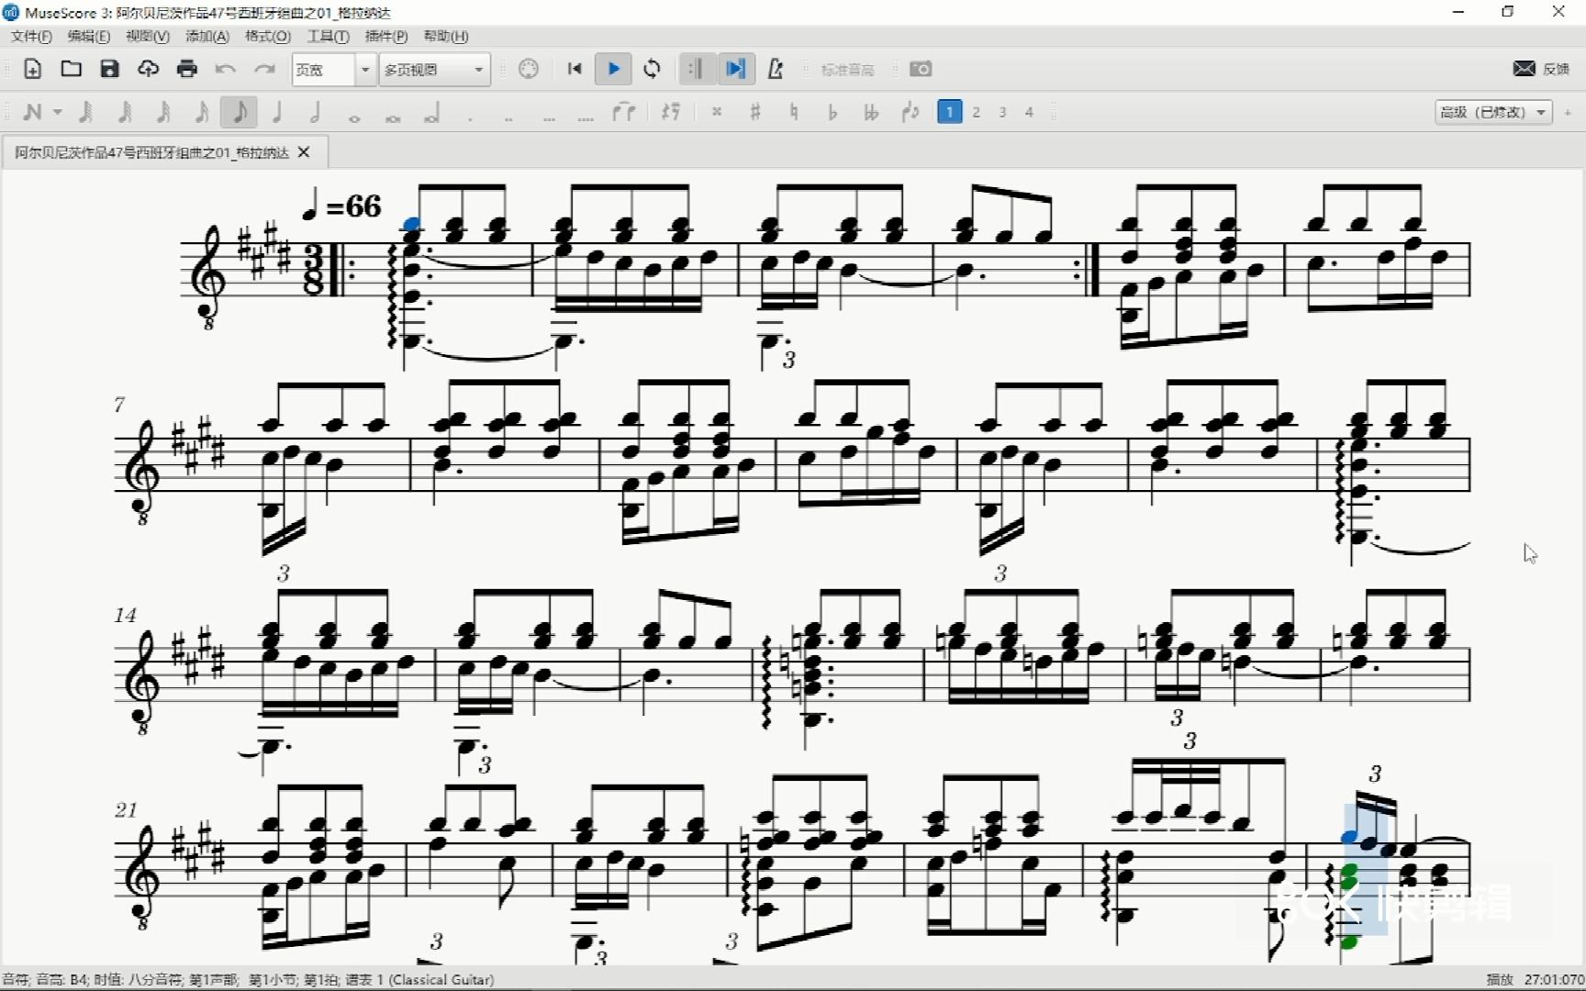The width and height of the screenshot is (1586, 991).
Task: Save the score with the floppy icon
Action: (x=109, y=69)
